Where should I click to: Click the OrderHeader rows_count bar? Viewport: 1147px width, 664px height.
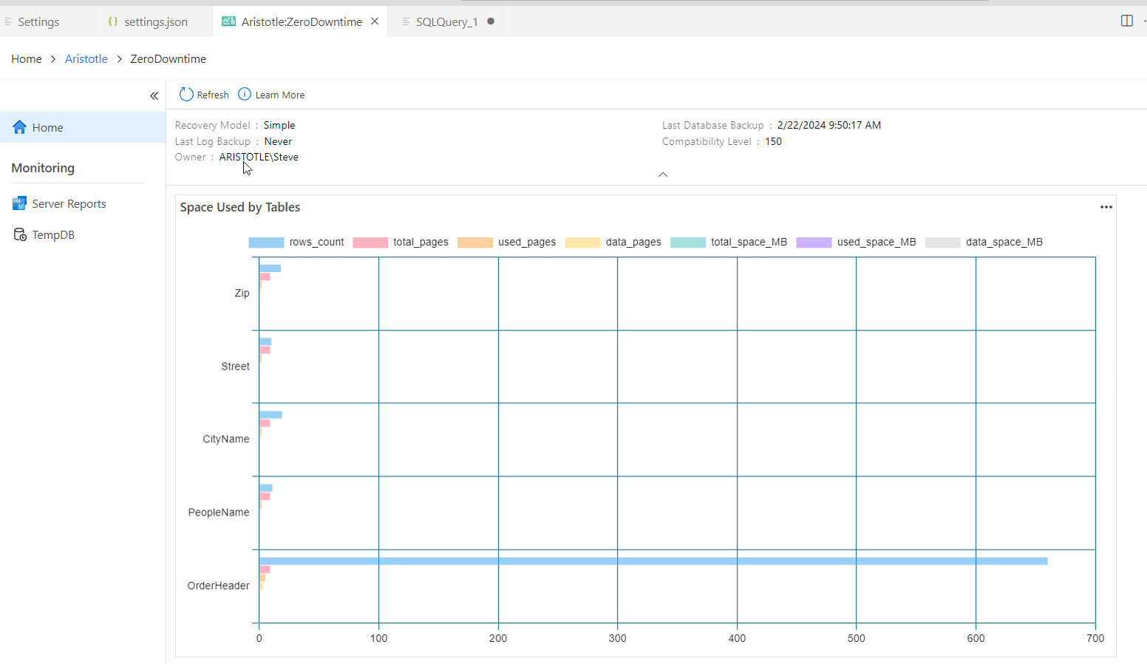point(653,561)
